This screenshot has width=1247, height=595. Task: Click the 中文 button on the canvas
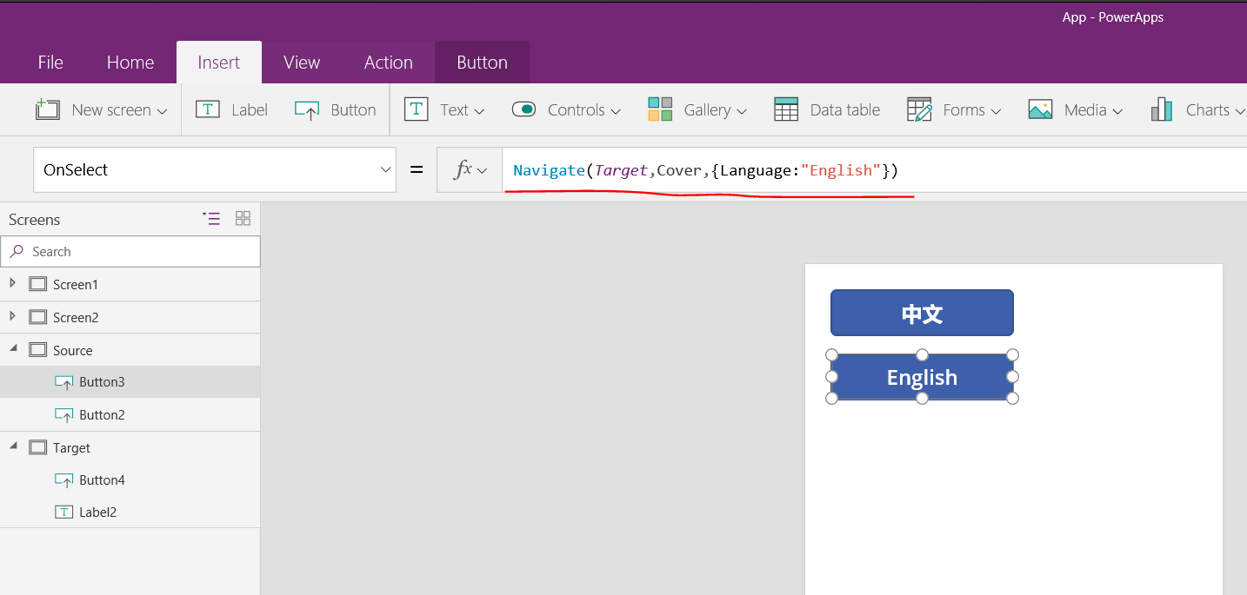click(921, 312)
